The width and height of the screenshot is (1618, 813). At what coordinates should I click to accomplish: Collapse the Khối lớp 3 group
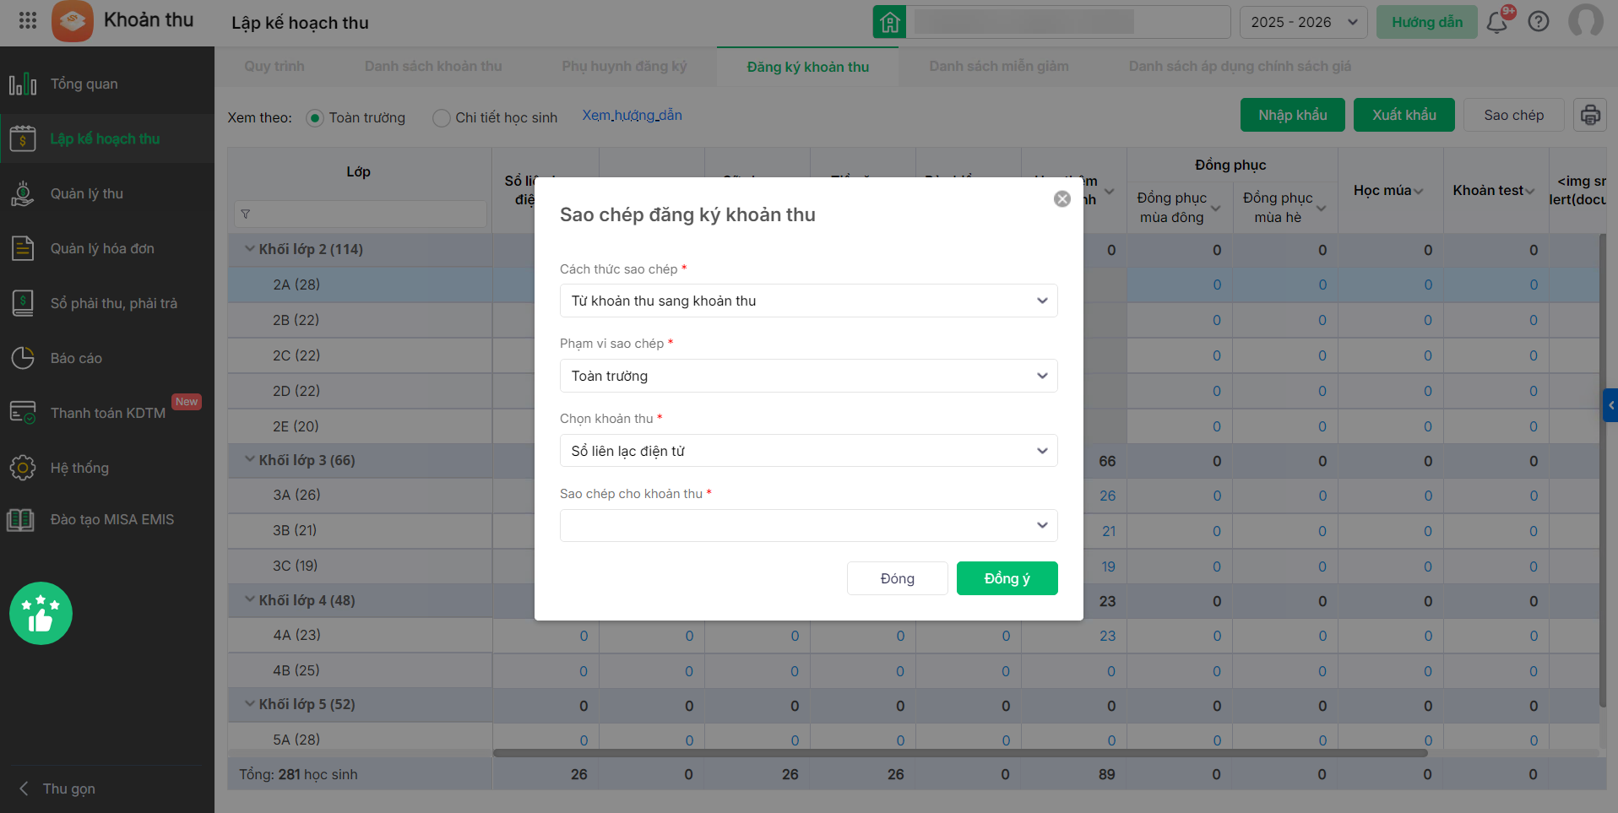point(250,459)
